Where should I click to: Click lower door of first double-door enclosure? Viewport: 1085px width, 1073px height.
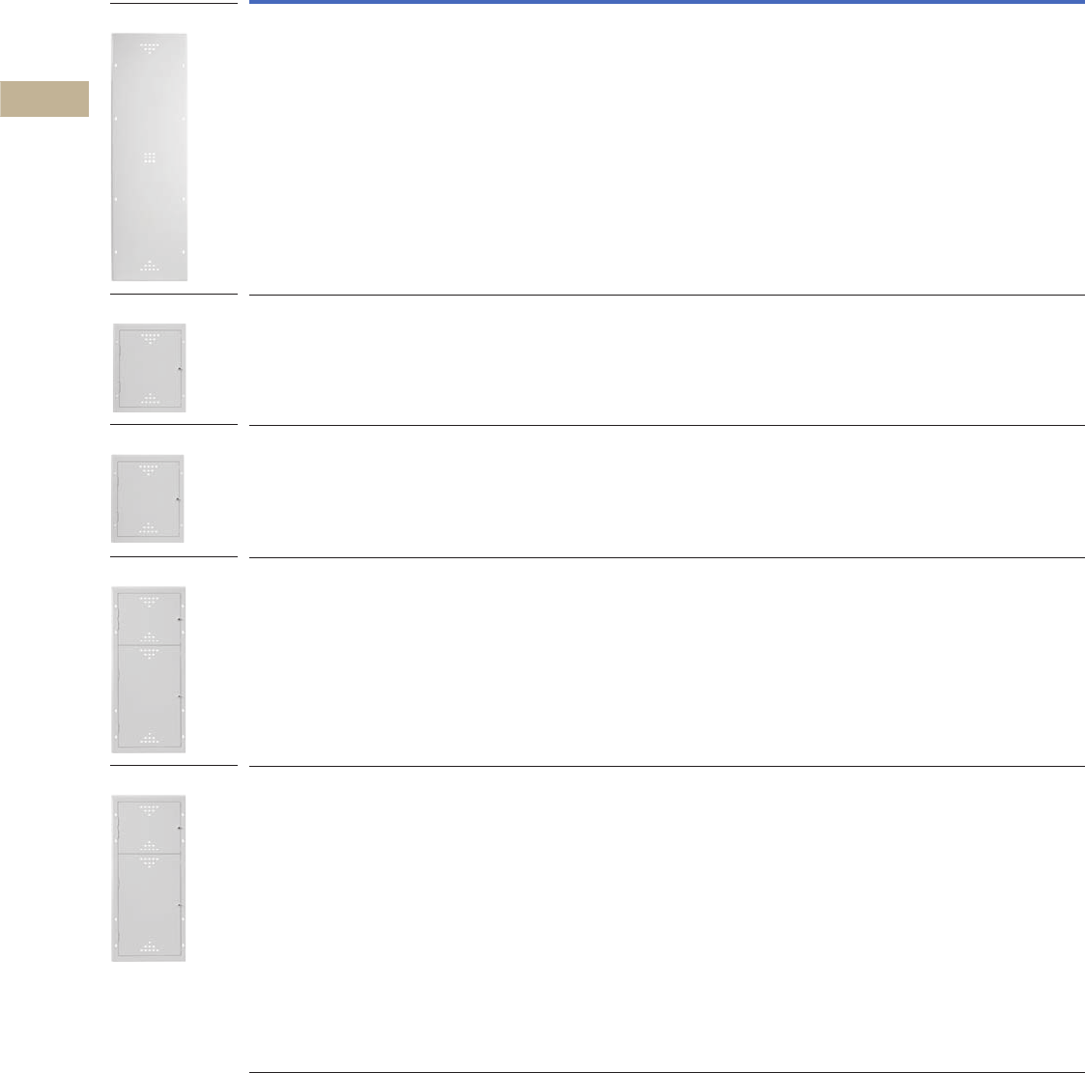(149, 697)
